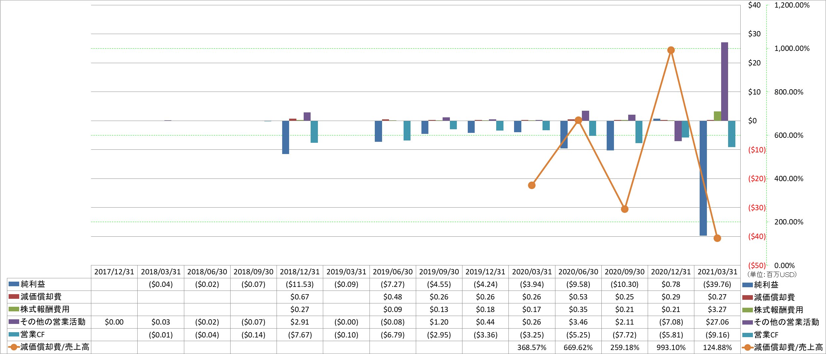Click the ($11.53) net income cell
Image resolution: width=826 pixels, height=354 pixels.
[300, 284]
